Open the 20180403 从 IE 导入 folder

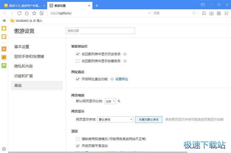pyautogui.click(x=26, y=21)
